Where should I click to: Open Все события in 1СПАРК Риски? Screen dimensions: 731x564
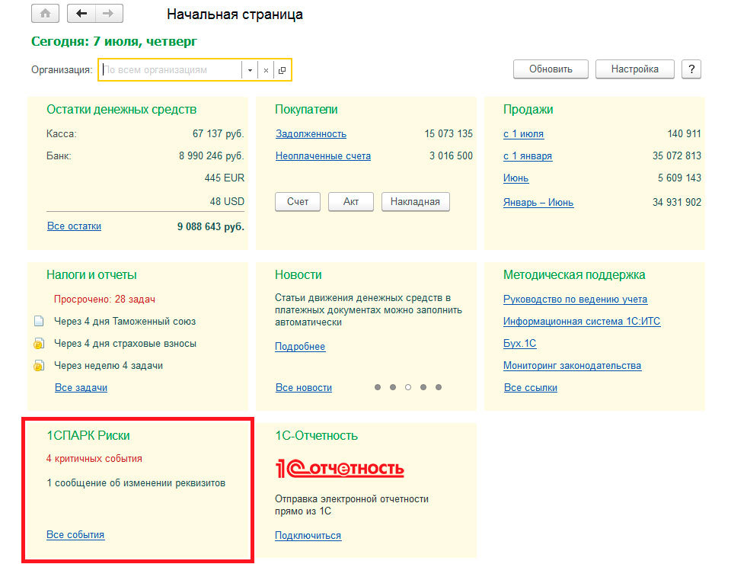pos(75,535)
